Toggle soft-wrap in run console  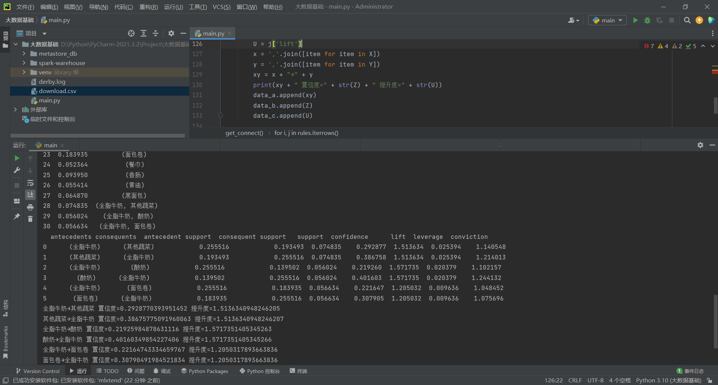pyautogui.click(x=30, y=183)
